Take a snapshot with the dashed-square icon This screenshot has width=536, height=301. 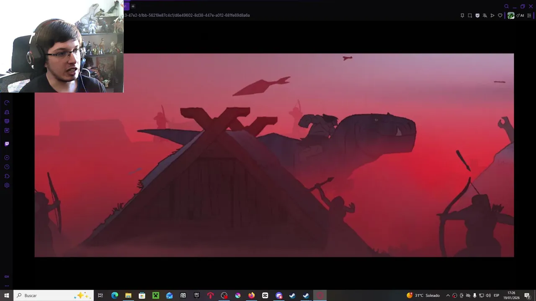[470, 15]
